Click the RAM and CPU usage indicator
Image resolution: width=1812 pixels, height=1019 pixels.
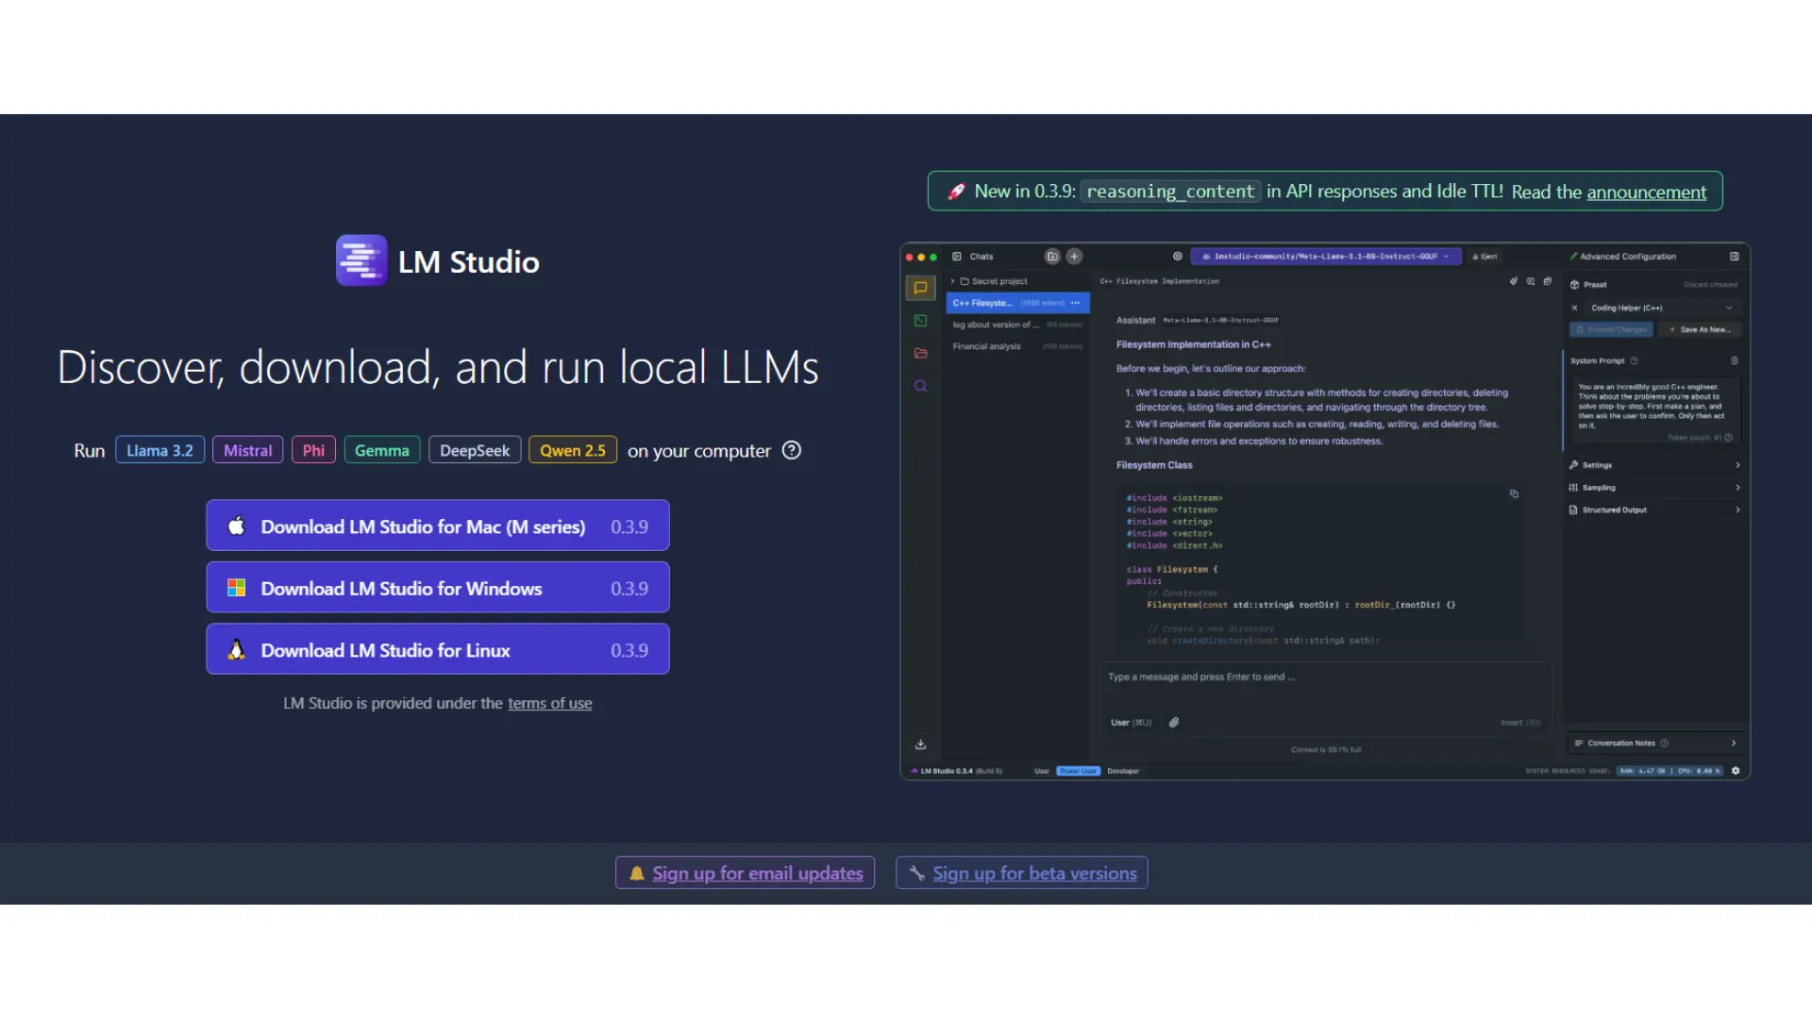click(1670, 771)
